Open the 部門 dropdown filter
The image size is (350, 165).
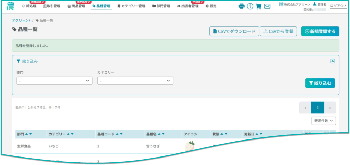(54, 81)
